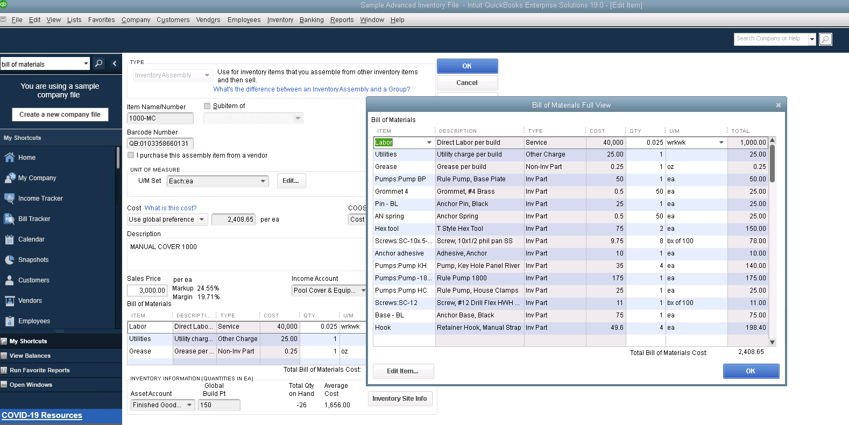Collapse the left sidebar with arrow icon
The width and height of the screenshot is (849, 425).
coord(115,63)
